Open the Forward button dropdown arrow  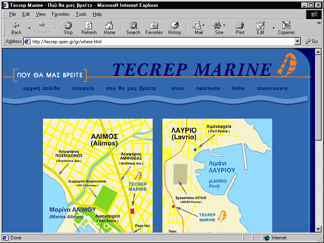click(x=55, y=28)
